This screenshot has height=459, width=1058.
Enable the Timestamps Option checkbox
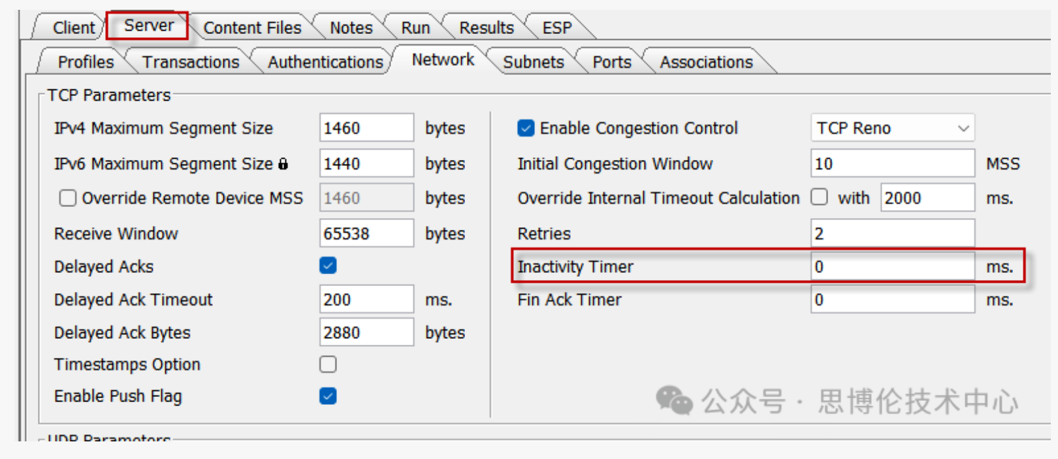(x=328, y=364)
